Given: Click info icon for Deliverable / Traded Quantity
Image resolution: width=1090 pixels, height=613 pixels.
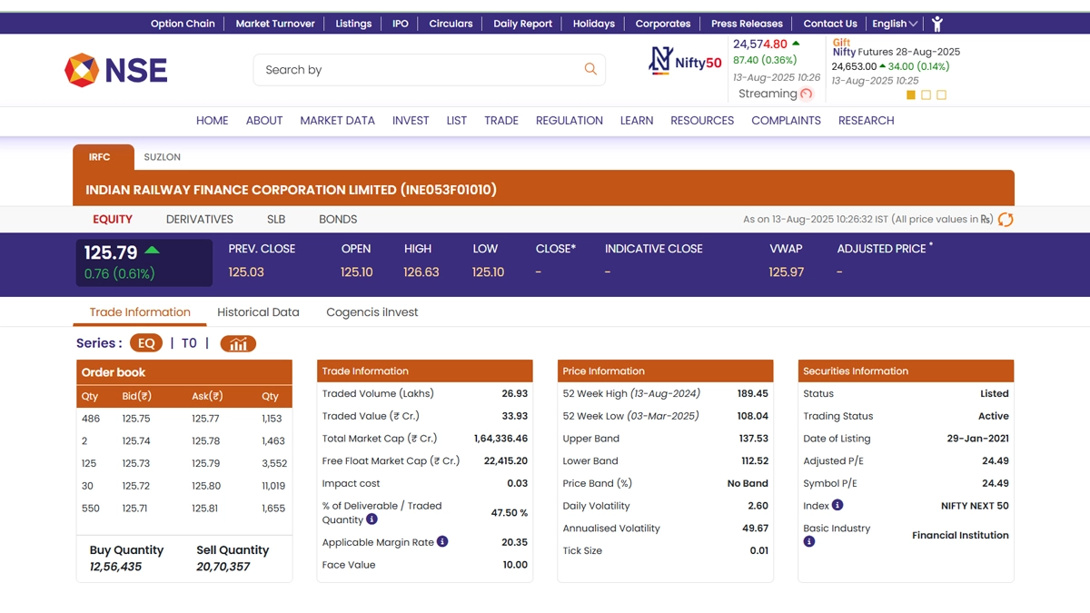Looking at the screenshot, I should pos(372,519).
